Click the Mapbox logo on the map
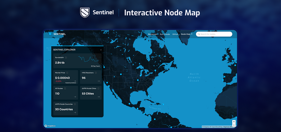Screen dimensions: 281x132 [x=50, y=126]
